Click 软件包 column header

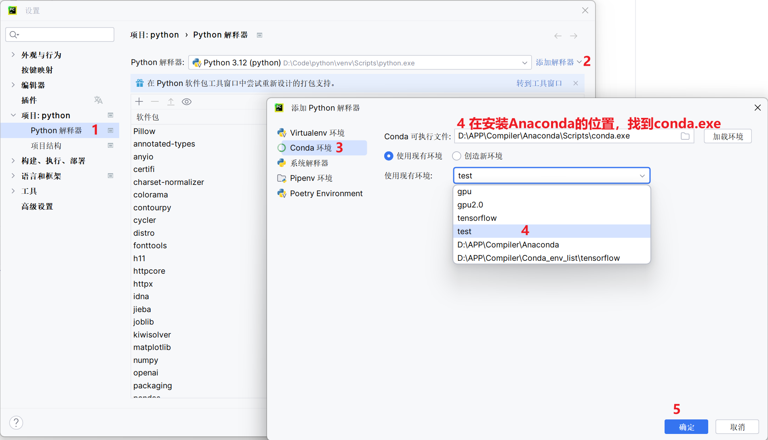[148, 117]
